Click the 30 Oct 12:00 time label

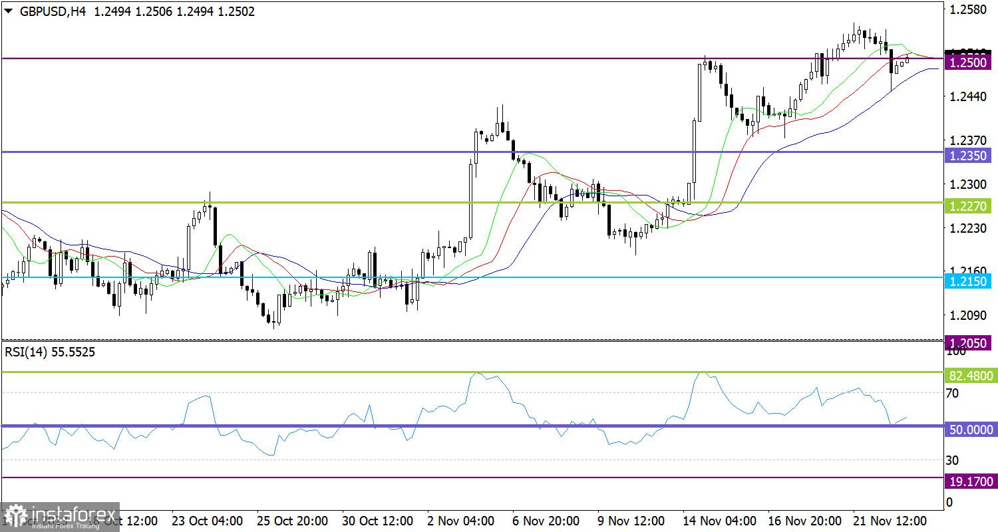pos(377,520)
